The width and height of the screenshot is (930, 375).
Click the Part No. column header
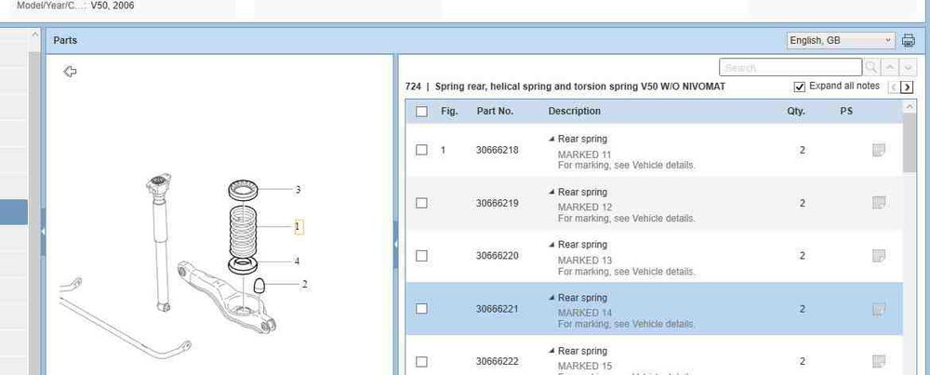(x=495, y=112)
